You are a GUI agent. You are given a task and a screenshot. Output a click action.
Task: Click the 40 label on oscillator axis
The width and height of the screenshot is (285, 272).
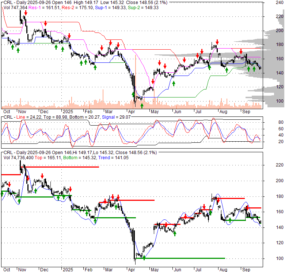(281, 135)
